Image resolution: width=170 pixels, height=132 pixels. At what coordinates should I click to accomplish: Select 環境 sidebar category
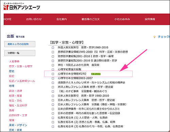pos(12,120)
